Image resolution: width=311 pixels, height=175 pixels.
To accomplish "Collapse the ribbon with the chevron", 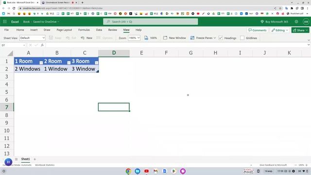I will click(309, 40).
